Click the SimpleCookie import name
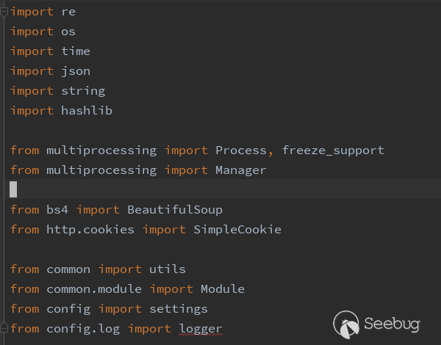This screenshot has width=441, height=345. tap(237, 230)
